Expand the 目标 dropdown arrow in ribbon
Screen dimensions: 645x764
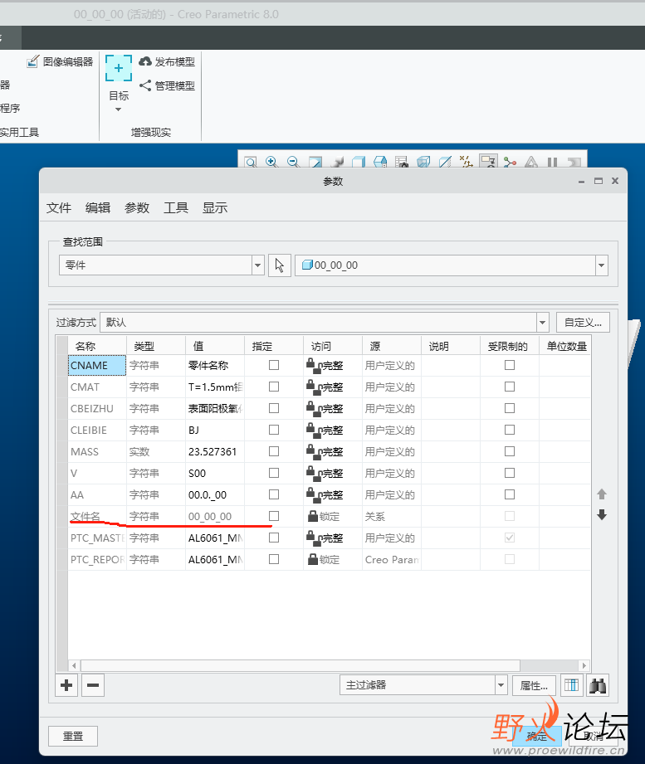click(118, 109)
